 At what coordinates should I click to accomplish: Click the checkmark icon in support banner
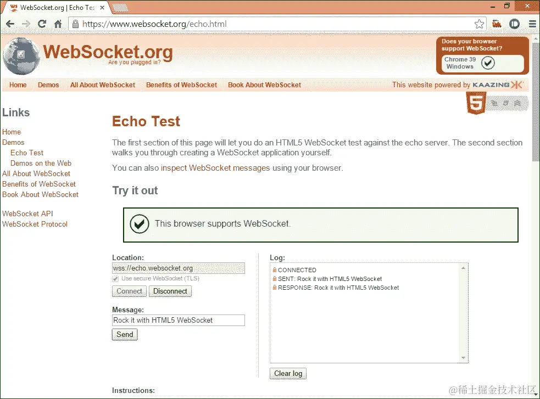pos(140,224)
